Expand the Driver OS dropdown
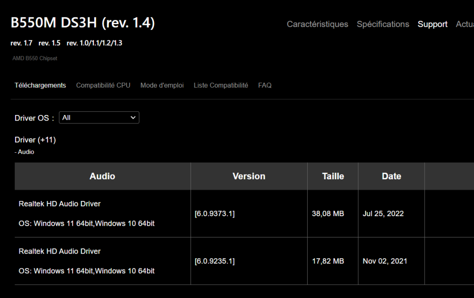This screenshot has height=298, width=474. point(99,118)
